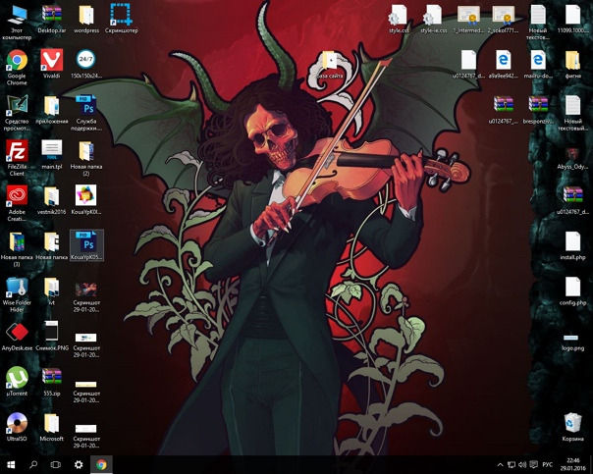Expand the hidden system tray icons
The height and width of the screenshot is (474, 593).
(x=500, y=464)
